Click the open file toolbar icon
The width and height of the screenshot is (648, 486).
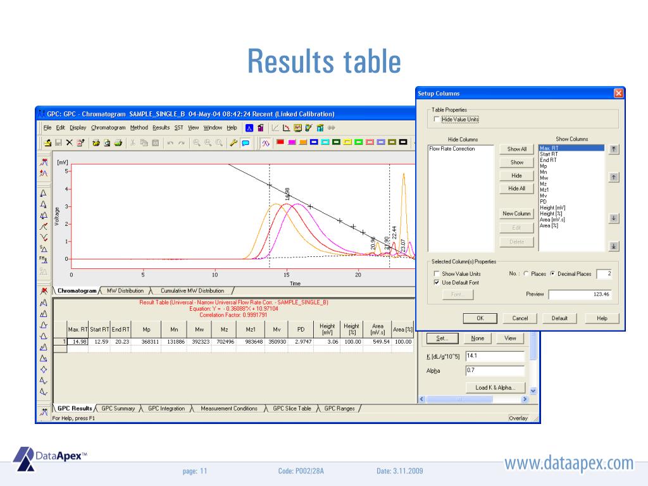coord(47,143)
